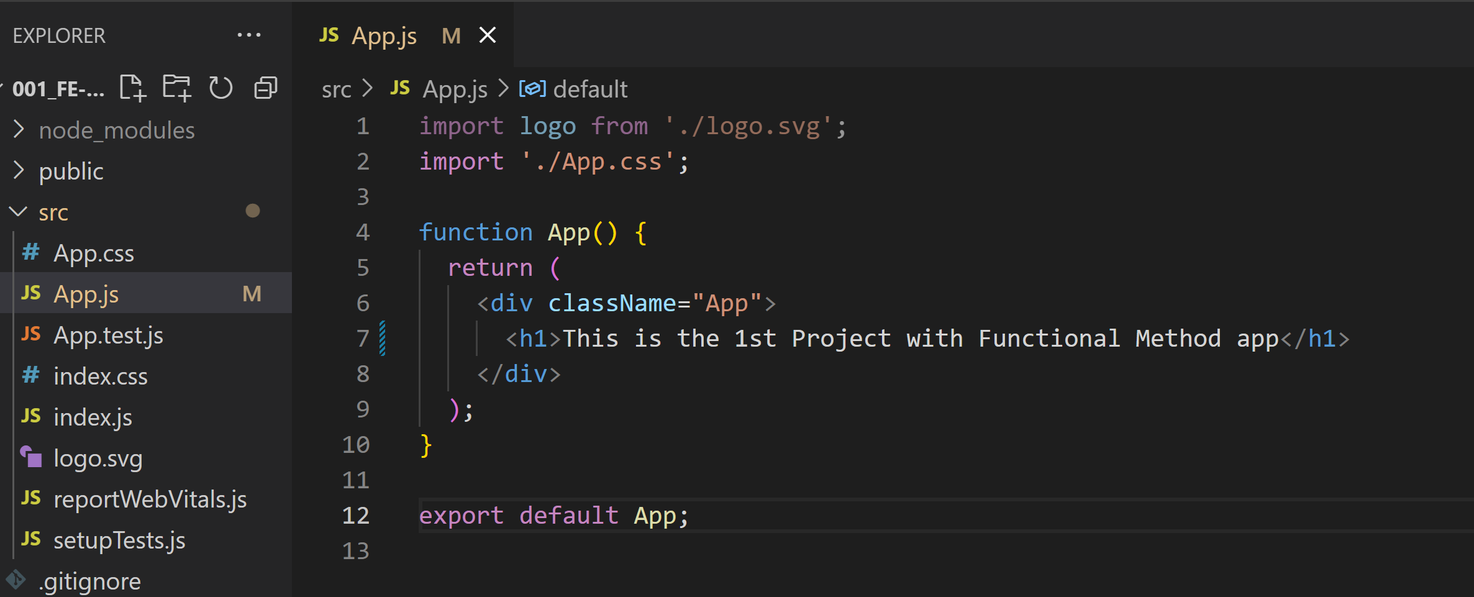Click the JS icon beside App.test.js
The image size is (1474, 597).
point(30,334)
